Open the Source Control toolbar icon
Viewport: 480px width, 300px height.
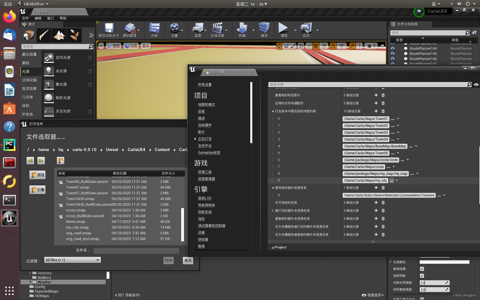click(x=130, y=29)
